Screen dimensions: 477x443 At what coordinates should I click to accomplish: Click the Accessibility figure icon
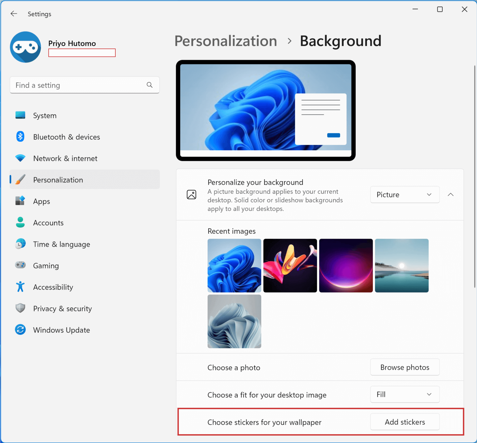point(20,287)
